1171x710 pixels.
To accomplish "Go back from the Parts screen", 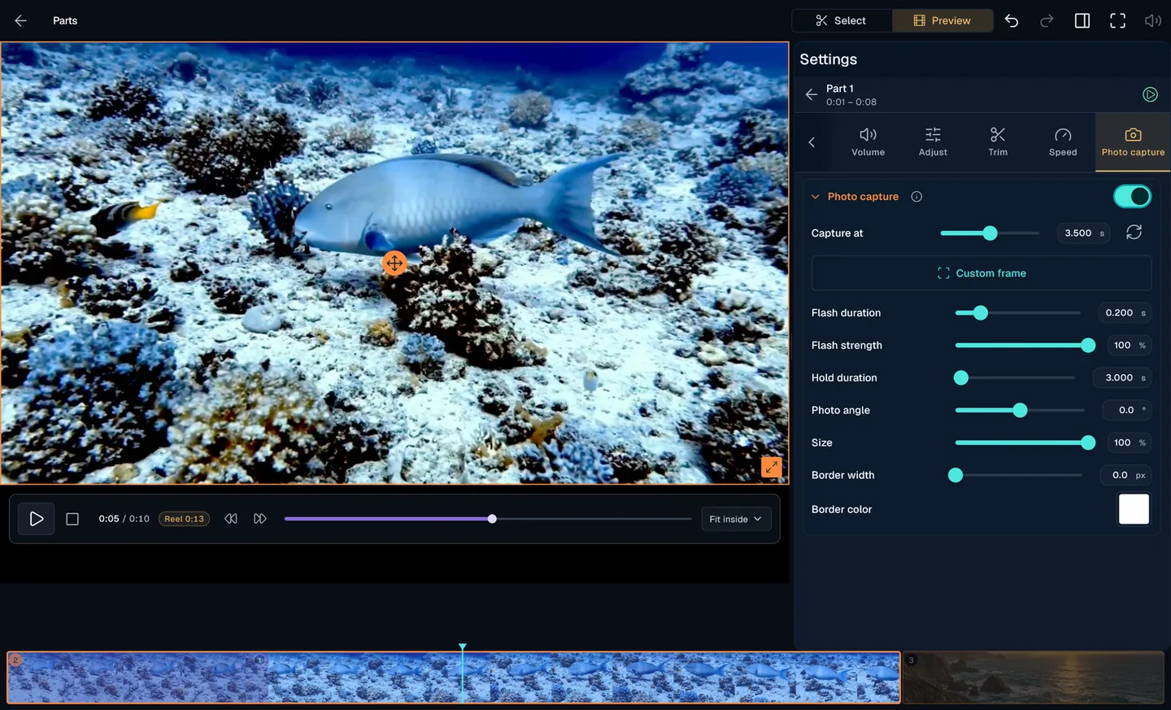I will 20,20.
